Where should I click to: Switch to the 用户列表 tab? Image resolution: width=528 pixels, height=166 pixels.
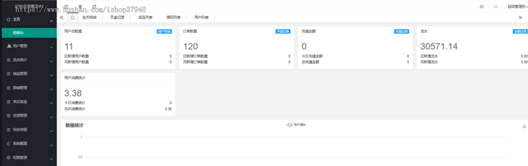pos(202,18)
